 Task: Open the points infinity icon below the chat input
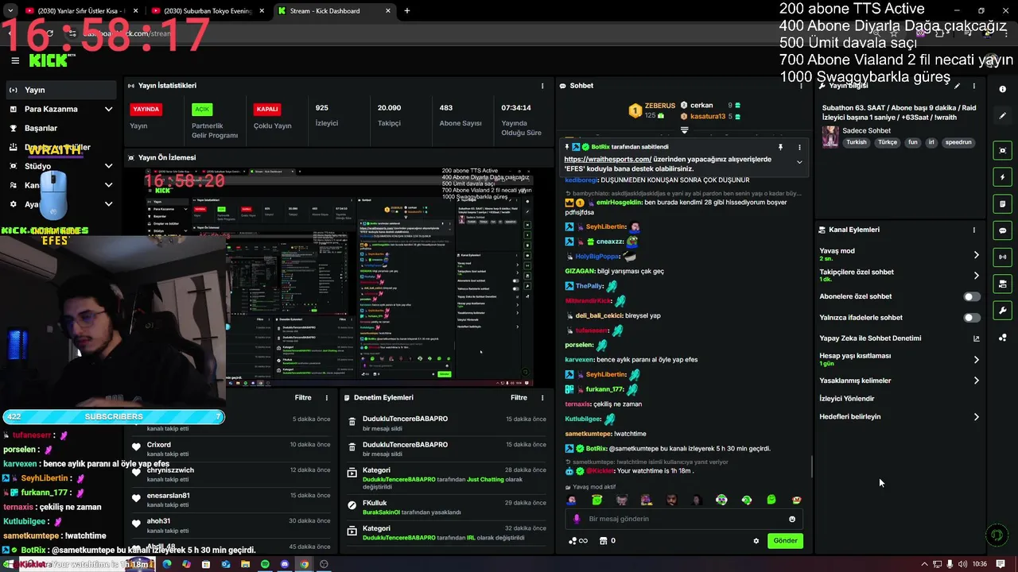578,541
